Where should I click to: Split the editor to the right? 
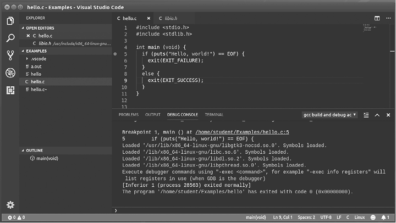(377, 18)
